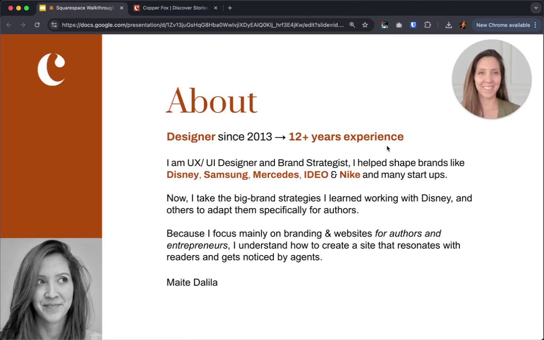Click the About slide heading
The image size is (544, 340).
tap(212, 101)
